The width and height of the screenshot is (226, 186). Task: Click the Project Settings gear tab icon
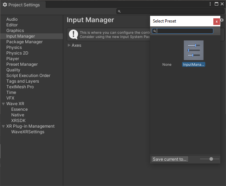tap(5, 5)
